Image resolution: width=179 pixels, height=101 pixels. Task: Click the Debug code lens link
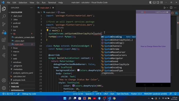pyautogui.click(x=54, y=28)
